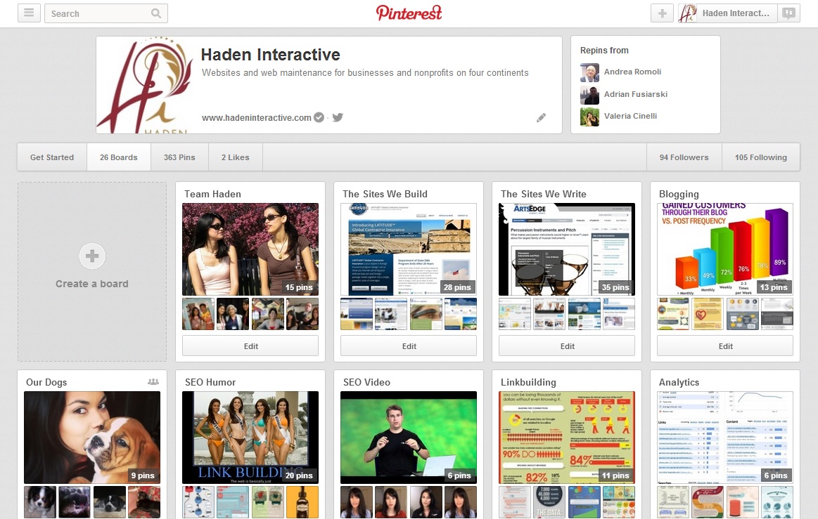The height and width of the screenshot is (519, 818).
Task: Edit the Team Haden board
Action: [x=250, y=346]
